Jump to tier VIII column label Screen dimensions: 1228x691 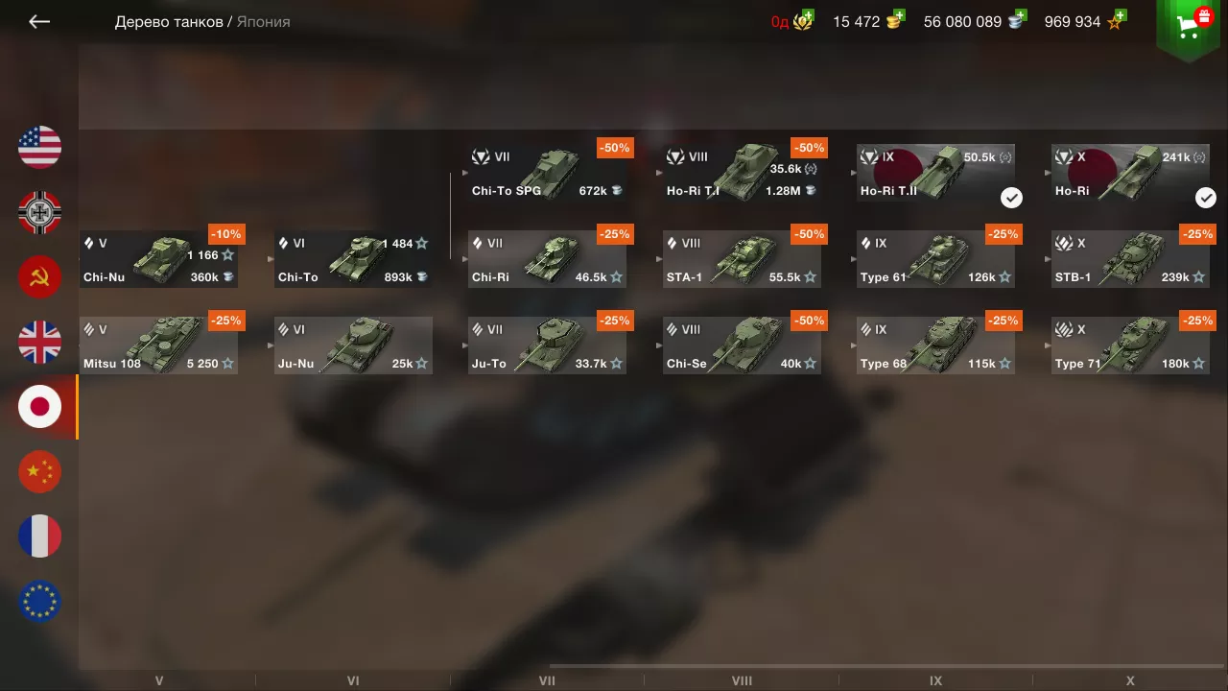point(742,680)
